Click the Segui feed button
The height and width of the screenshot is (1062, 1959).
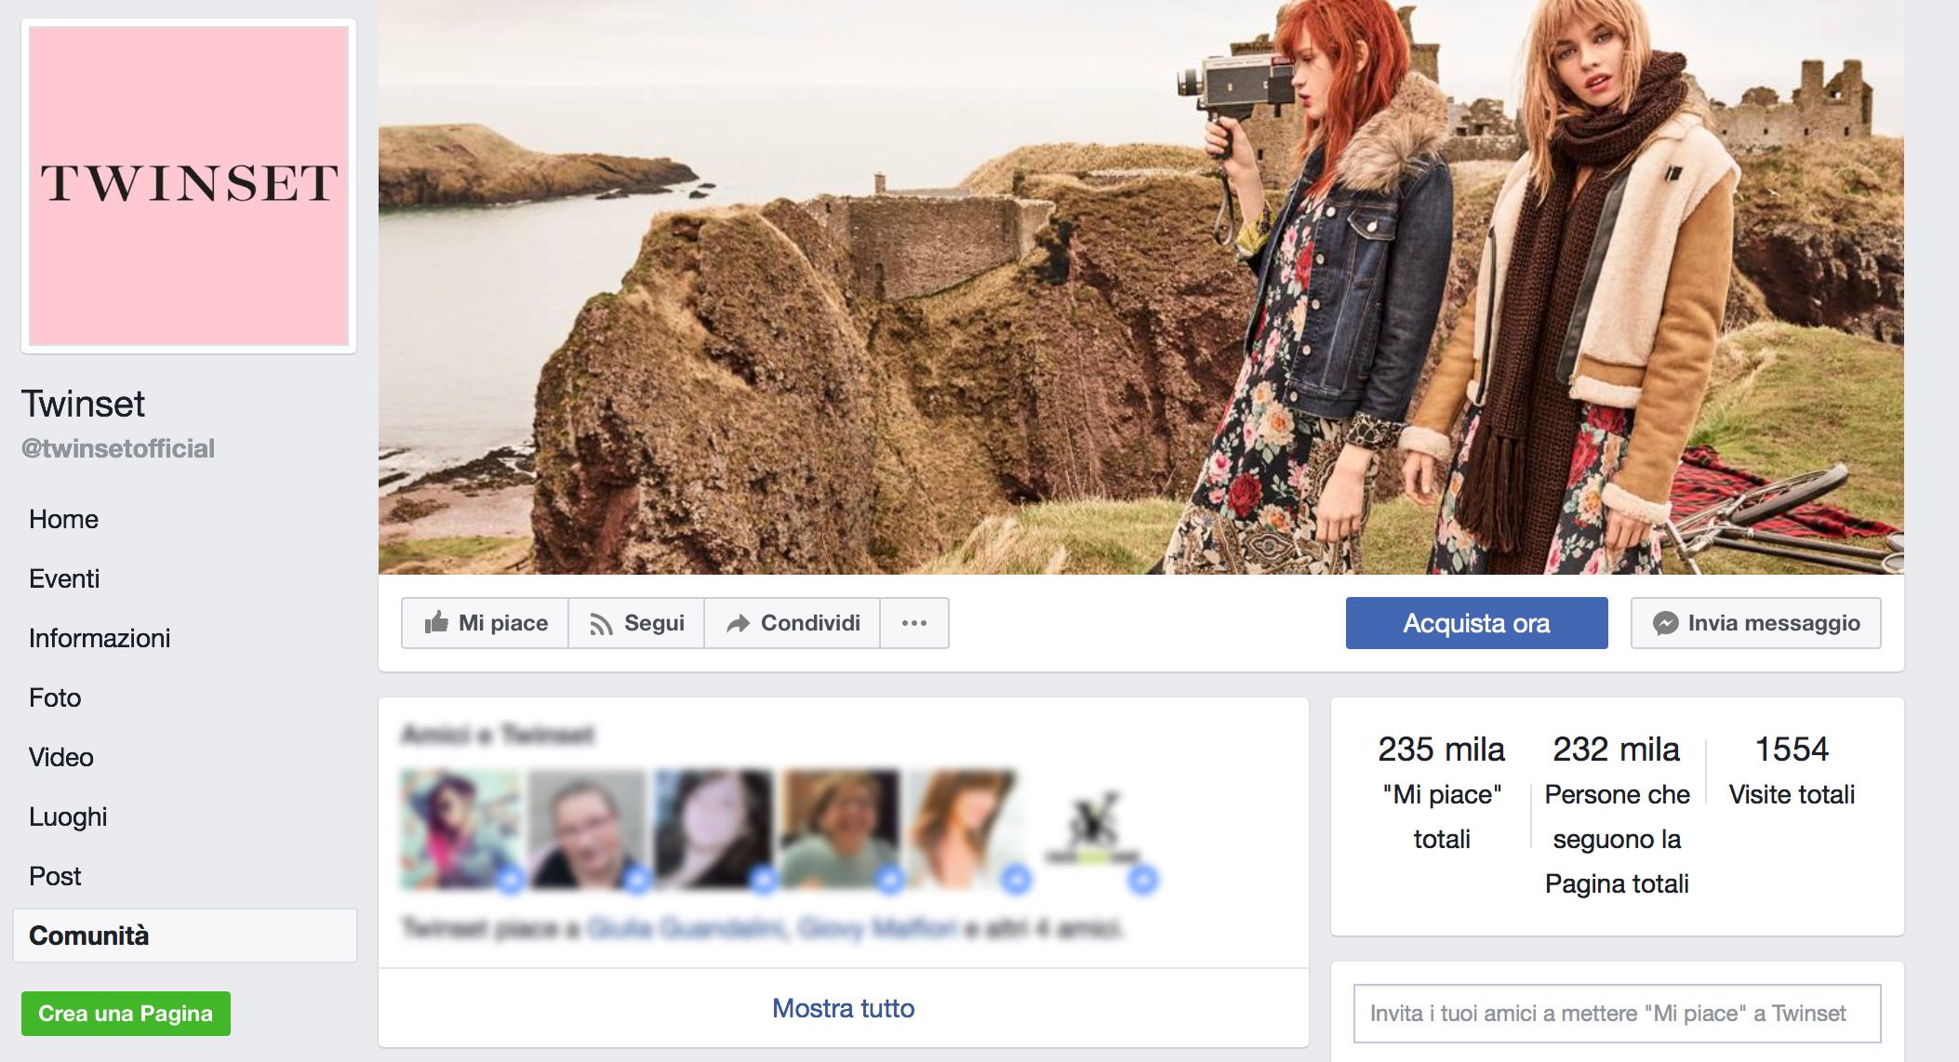tap(636, 623)
